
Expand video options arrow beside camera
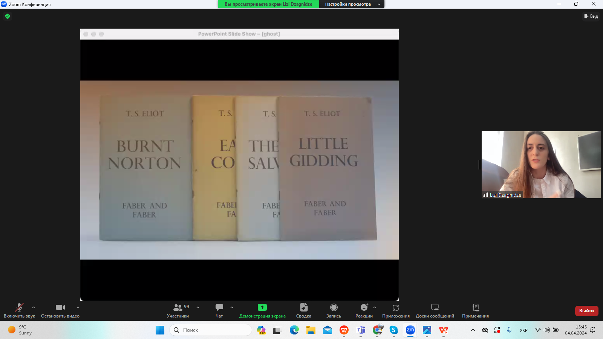pyautogui.click(x=78, y=307)
